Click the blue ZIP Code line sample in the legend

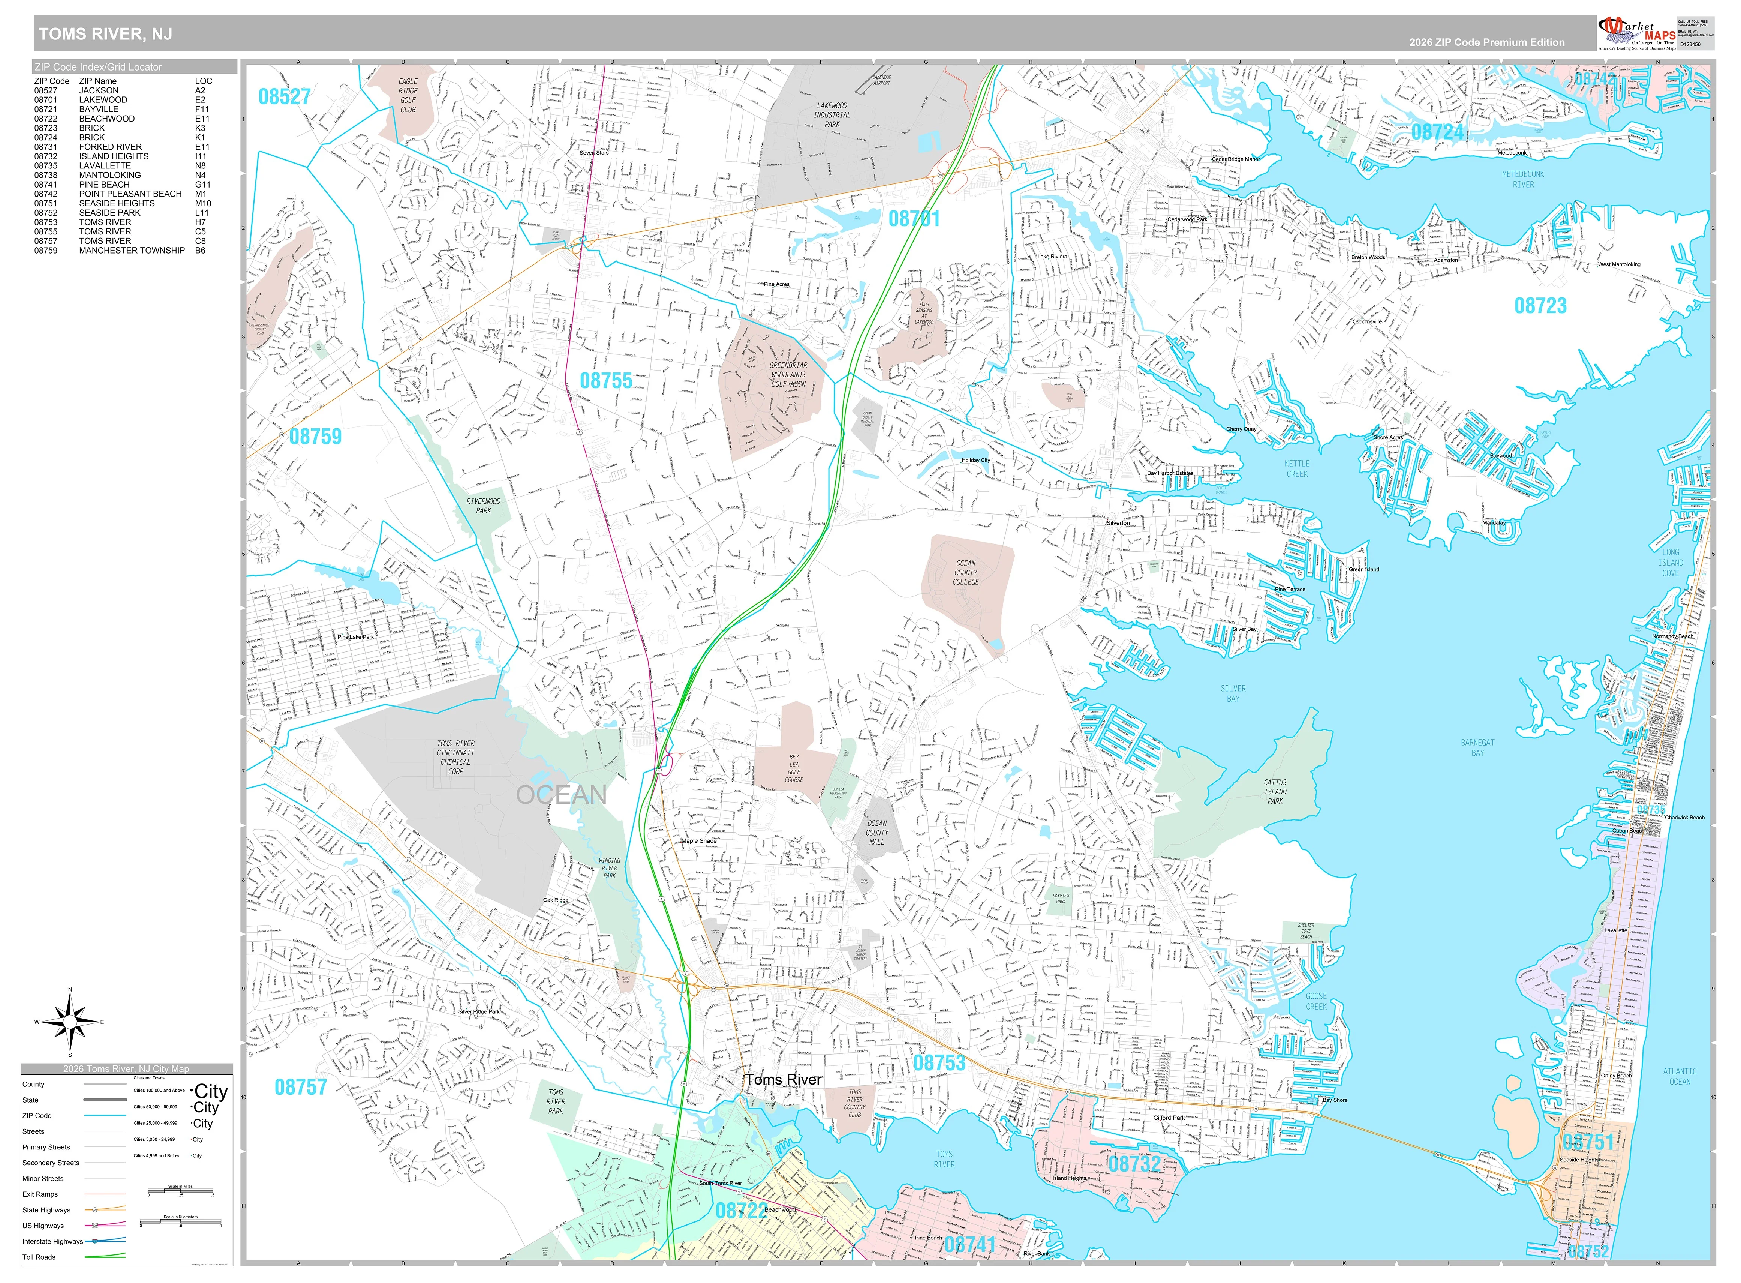[105, 1115]
